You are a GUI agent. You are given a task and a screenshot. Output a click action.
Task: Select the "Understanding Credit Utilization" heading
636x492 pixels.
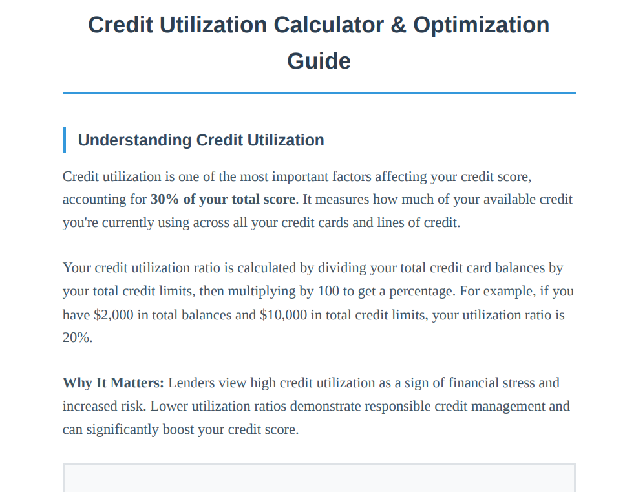tap(201, 140)
